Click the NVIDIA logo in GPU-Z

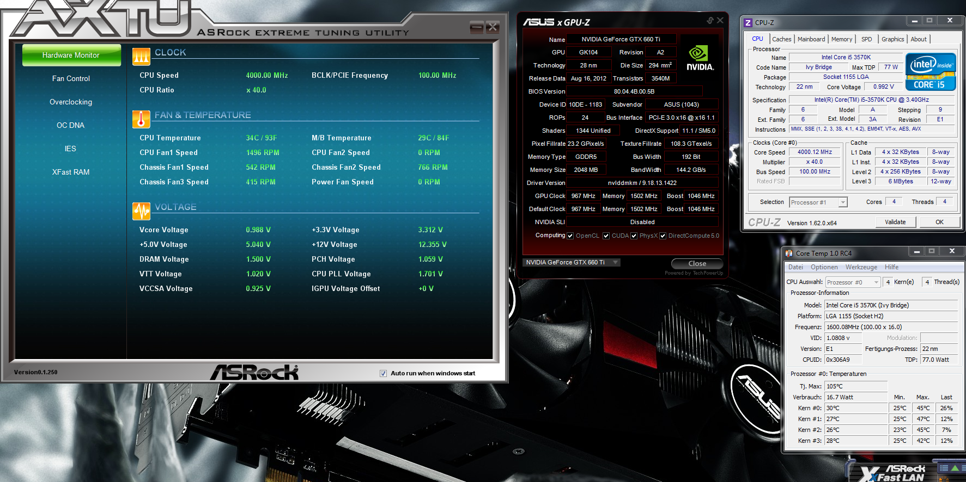click(700, 59)
